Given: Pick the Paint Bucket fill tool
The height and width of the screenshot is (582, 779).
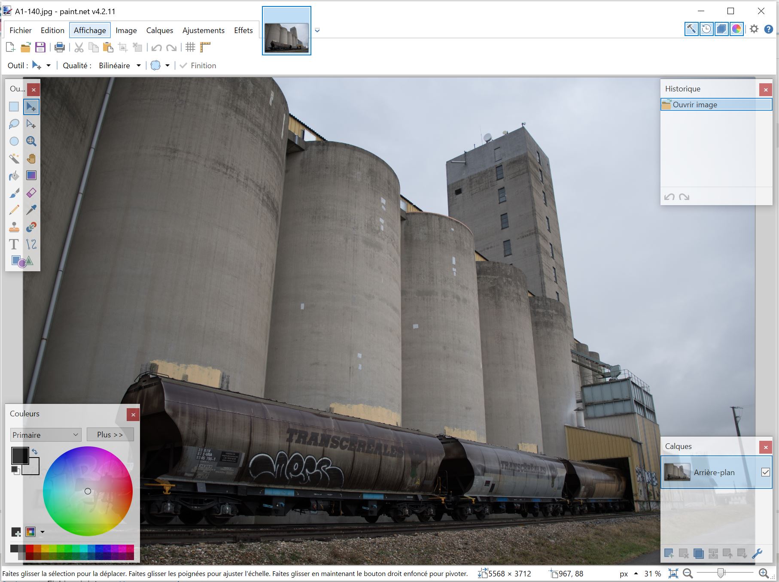Looking at the screenshot, I should point(14,176).
